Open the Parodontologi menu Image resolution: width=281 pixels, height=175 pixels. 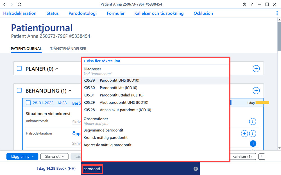pos(83,13)
